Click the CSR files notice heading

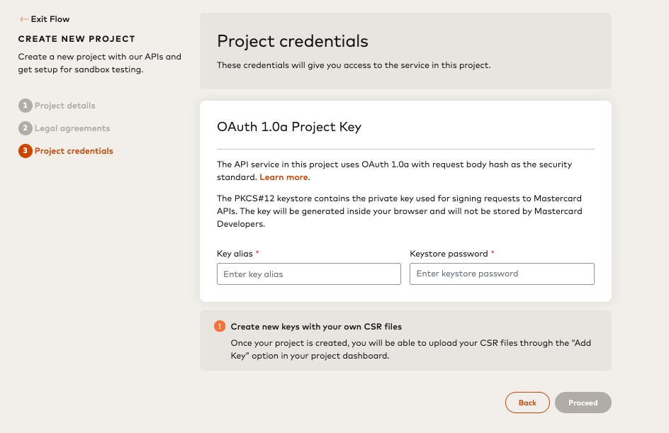(x=316, y=327)
